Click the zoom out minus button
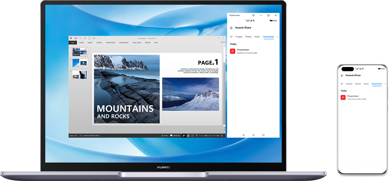The height and width of the screenshot is (181, 389). 200,136
